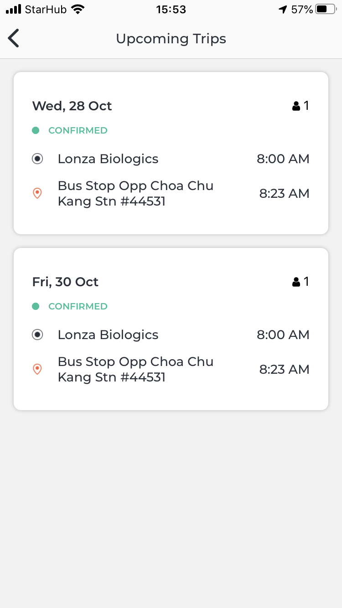Tap 8:00 AM pickup time on Fri trip

coord(283,335)
